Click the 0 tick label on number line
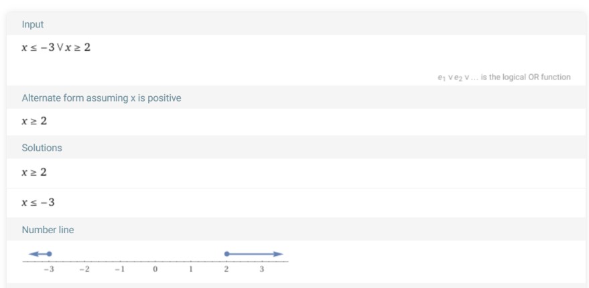Screen dimensions: 589x288 click(155, 269)
